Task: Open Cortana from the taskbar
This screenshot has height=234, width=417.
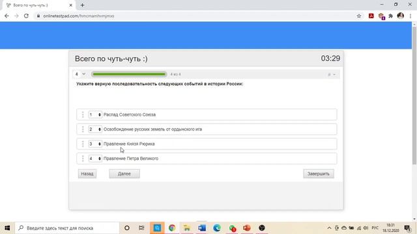Action: 127,228
